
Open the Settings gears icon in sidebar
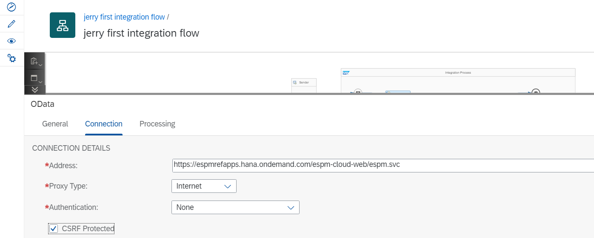point(12,58)
